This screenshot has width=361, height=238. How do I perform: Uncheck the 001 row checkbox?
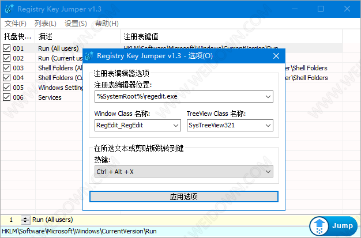point(6,48)
